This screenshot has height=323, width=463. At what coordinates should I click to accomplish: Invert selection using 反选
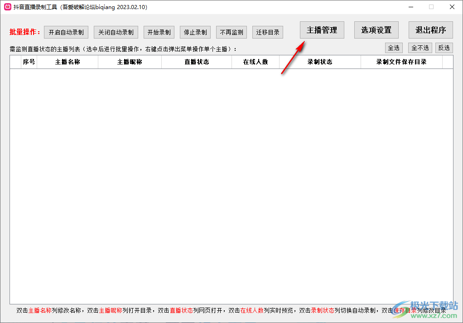tap(444, 47)
